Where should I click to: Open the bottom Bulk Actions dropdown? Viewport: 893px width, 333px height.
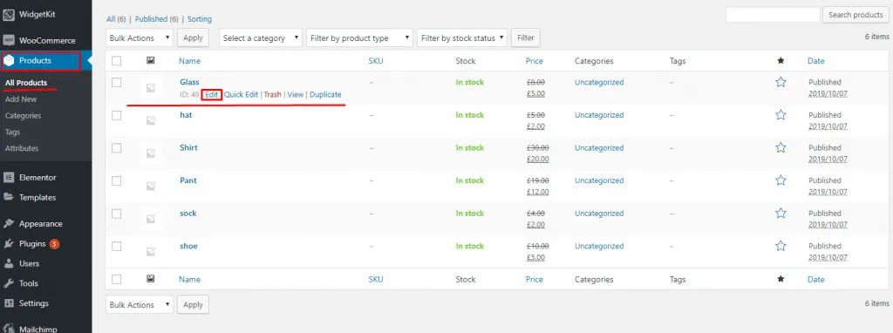[x=140, y=304]
